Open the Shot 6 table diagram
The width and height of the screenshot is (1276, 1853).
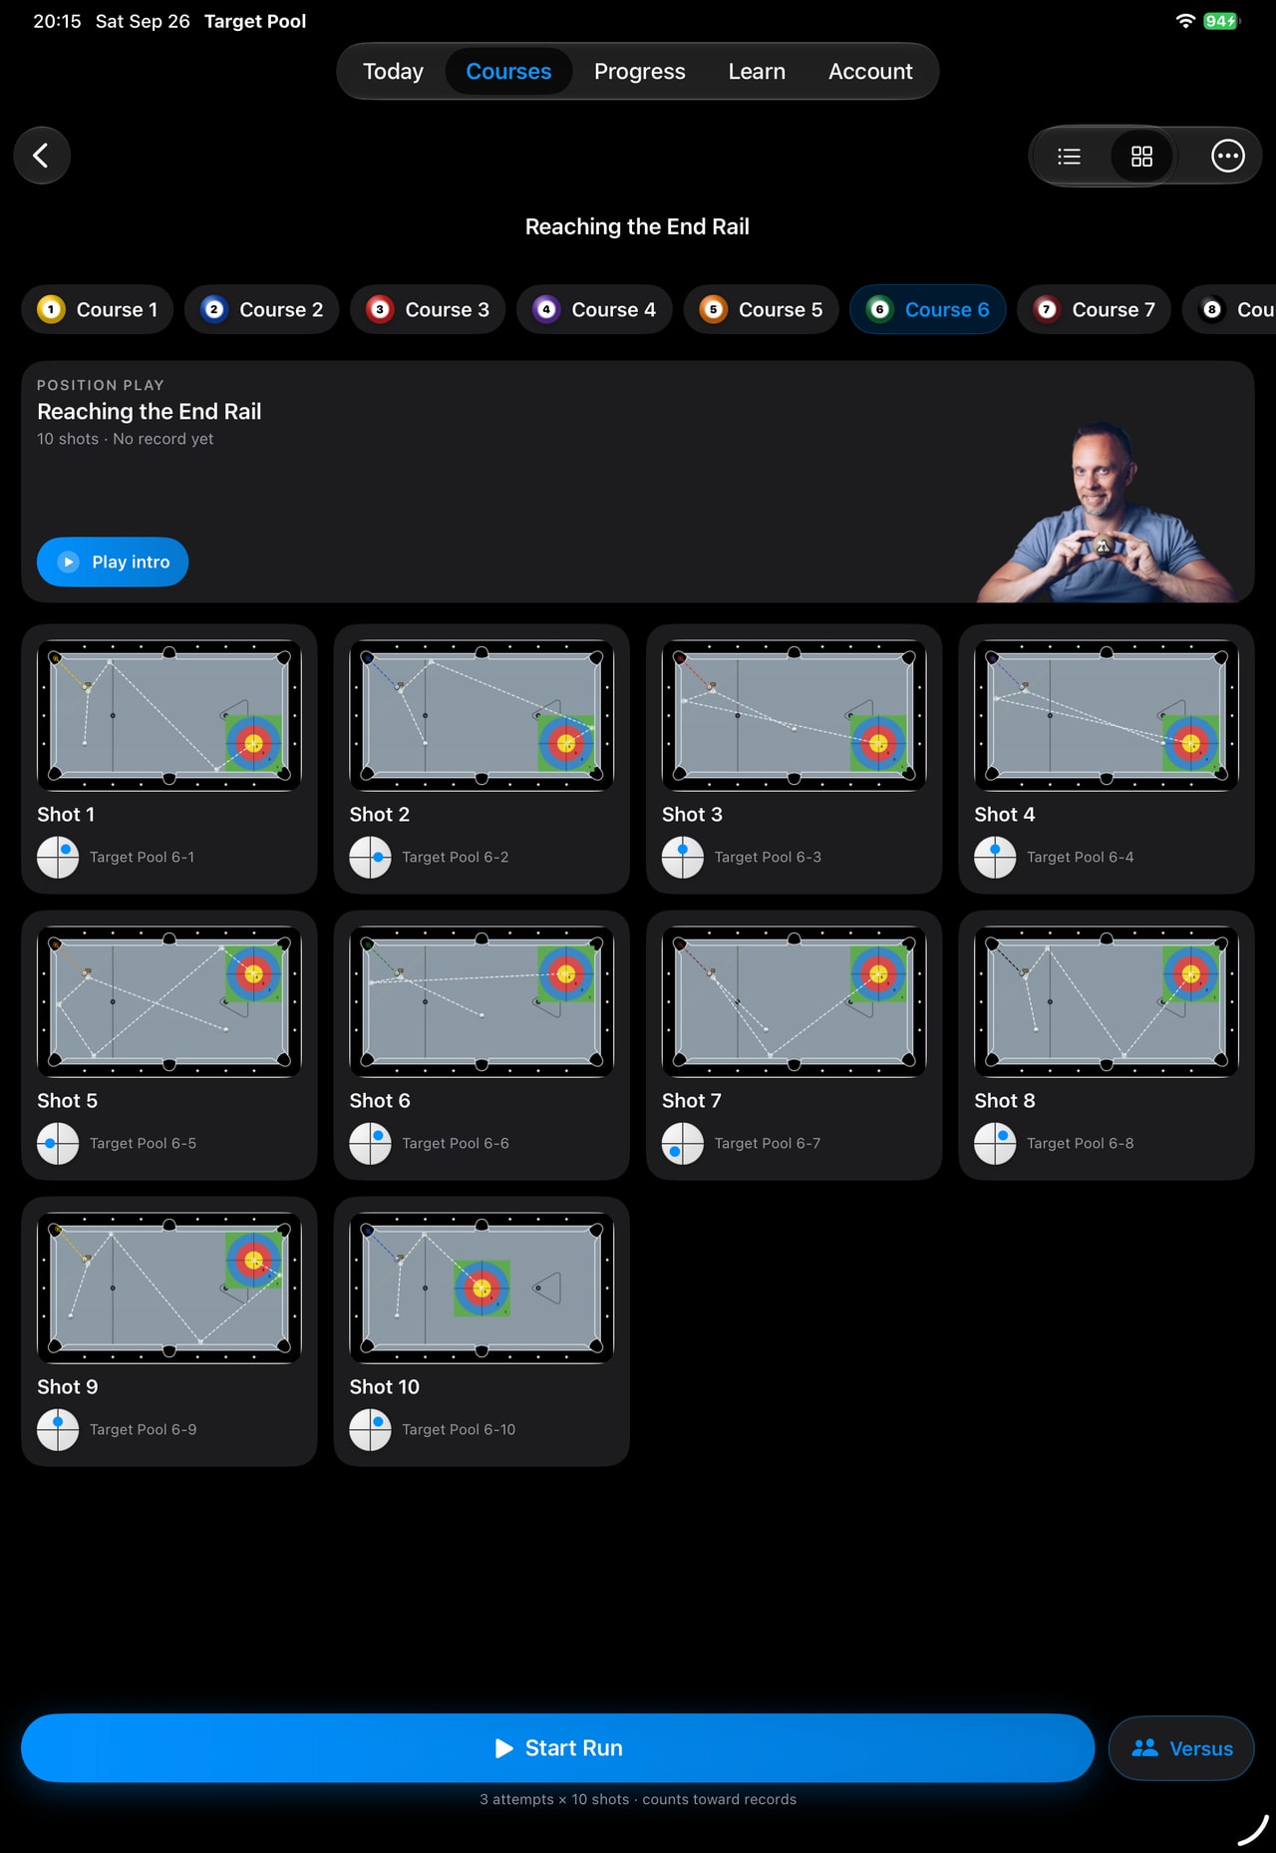pos(481,1001)
